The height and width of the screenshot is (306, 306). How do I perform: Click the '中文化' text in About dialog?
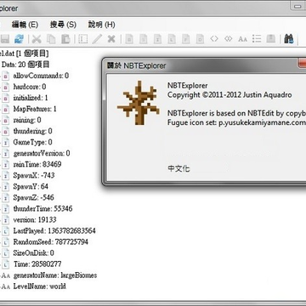click(178, 169)
